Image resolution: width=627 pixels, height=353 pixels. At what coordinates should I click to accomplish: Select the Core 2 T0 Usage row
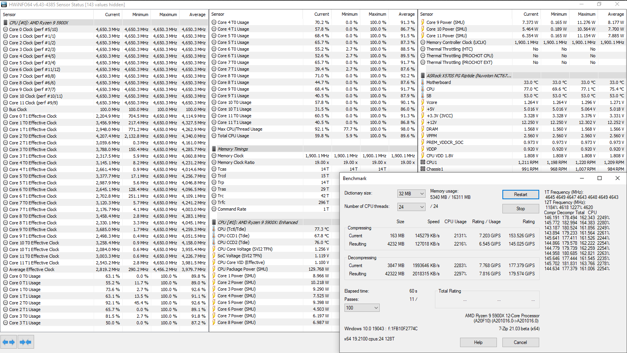point(104,303)
